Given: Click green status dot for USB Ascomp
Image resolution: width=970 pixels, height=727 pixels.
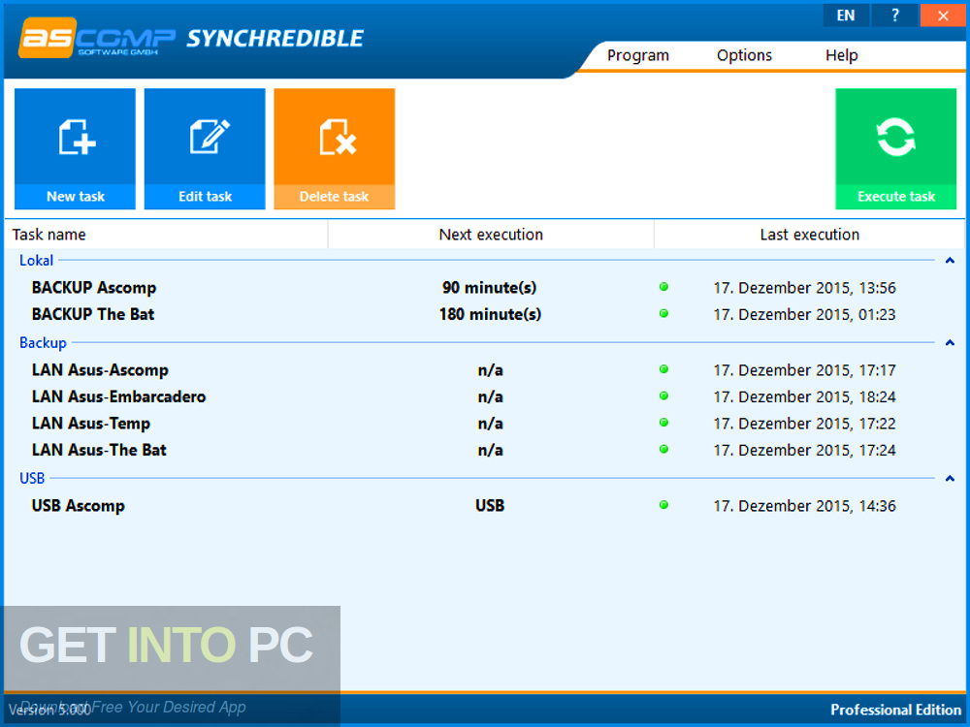Looking at the screenshot, I should (663, 505).
